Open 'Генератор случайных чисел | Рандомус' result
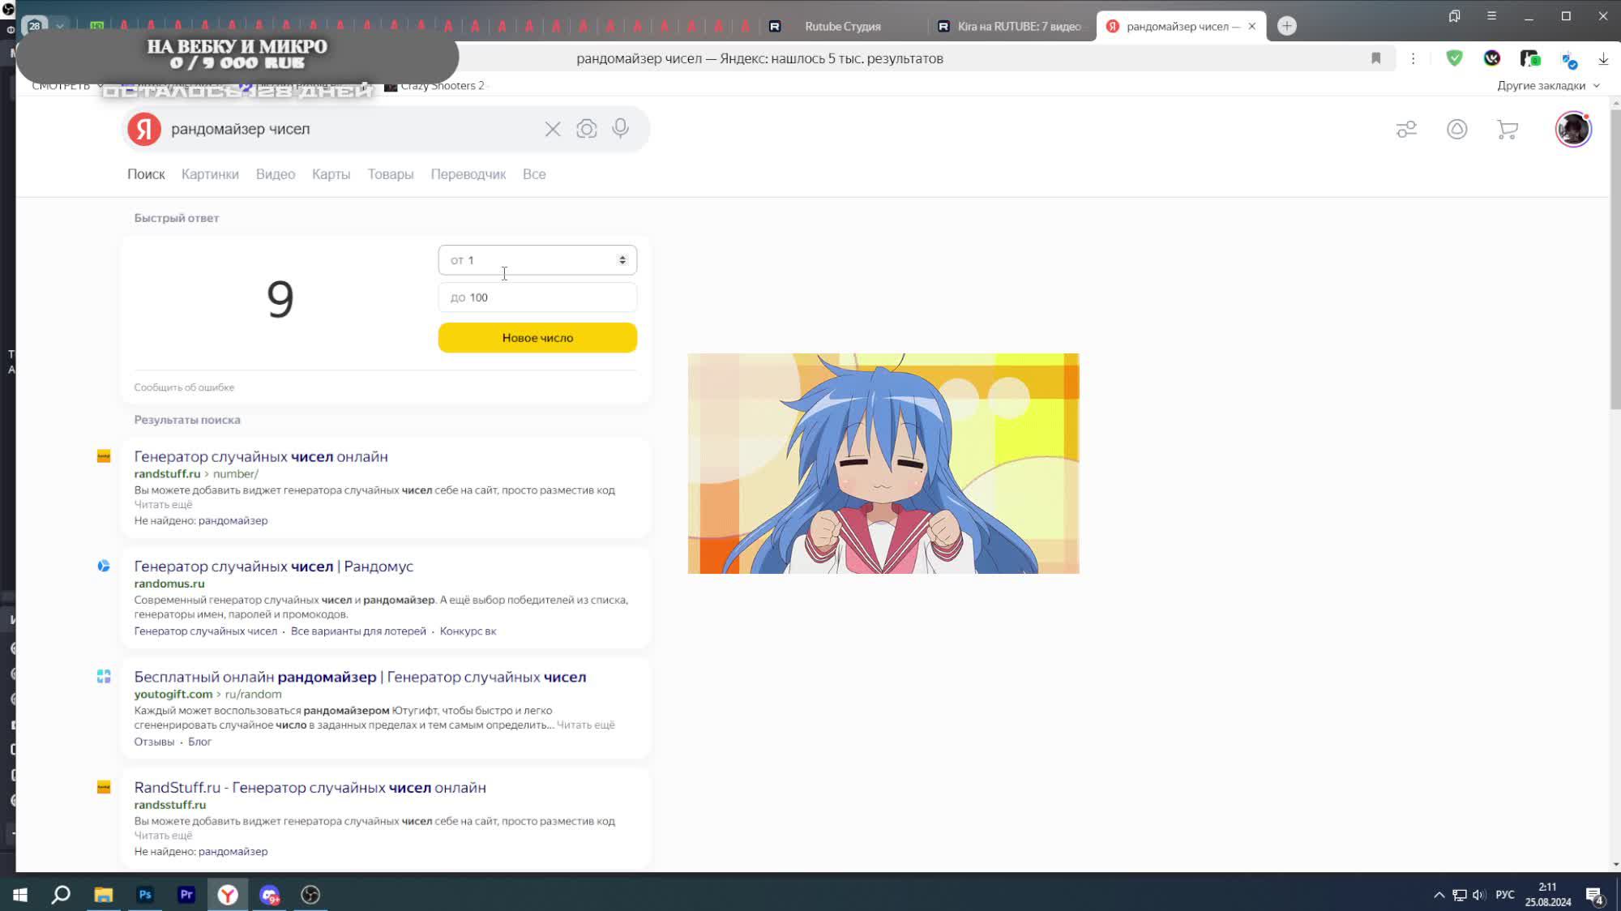 (273, 567)
